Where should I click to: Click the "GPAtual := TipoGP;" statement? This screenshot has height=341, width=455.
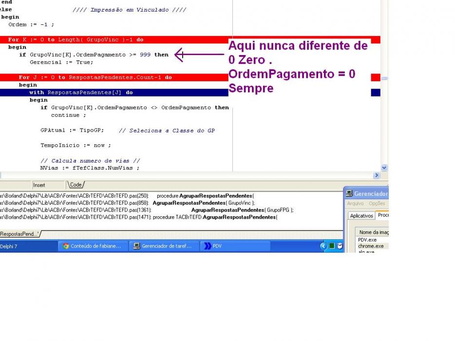[72, 130]
